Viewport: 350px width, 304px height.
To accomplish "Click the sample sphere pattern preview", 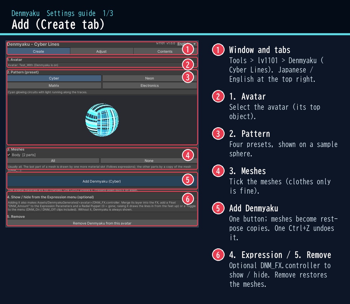I will tap(102, 120).
